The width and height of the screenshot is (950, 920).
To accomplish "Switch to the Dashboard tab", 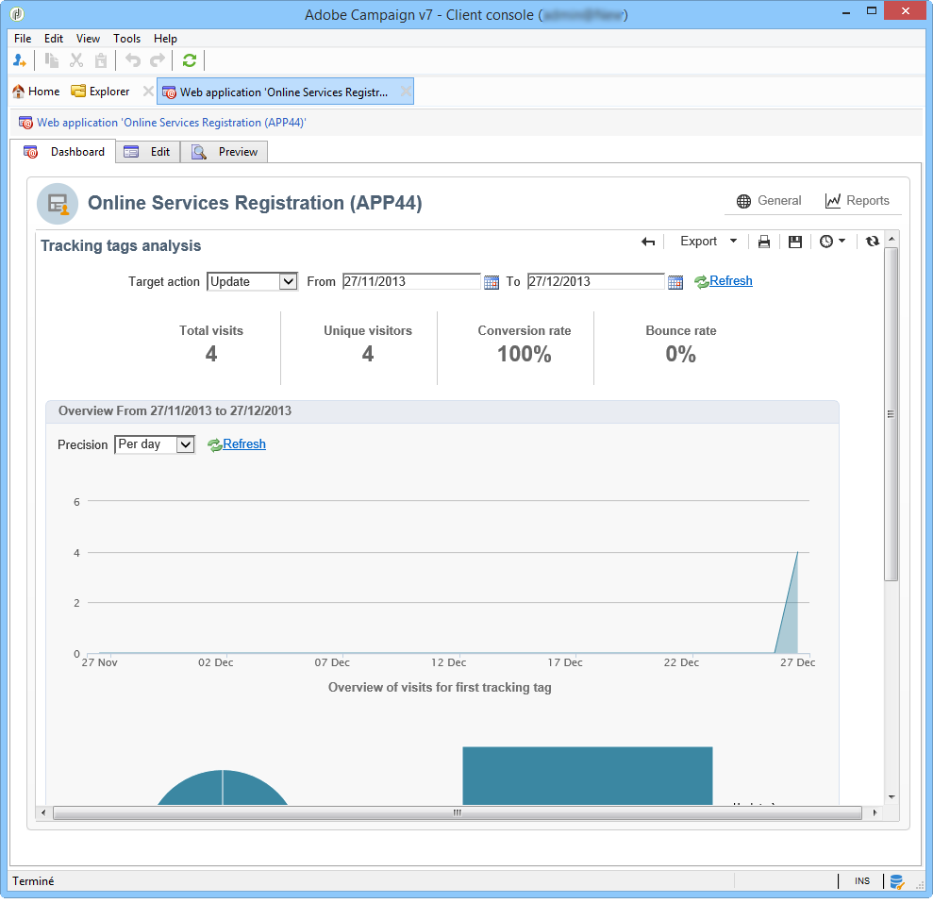I will point(63,152).
